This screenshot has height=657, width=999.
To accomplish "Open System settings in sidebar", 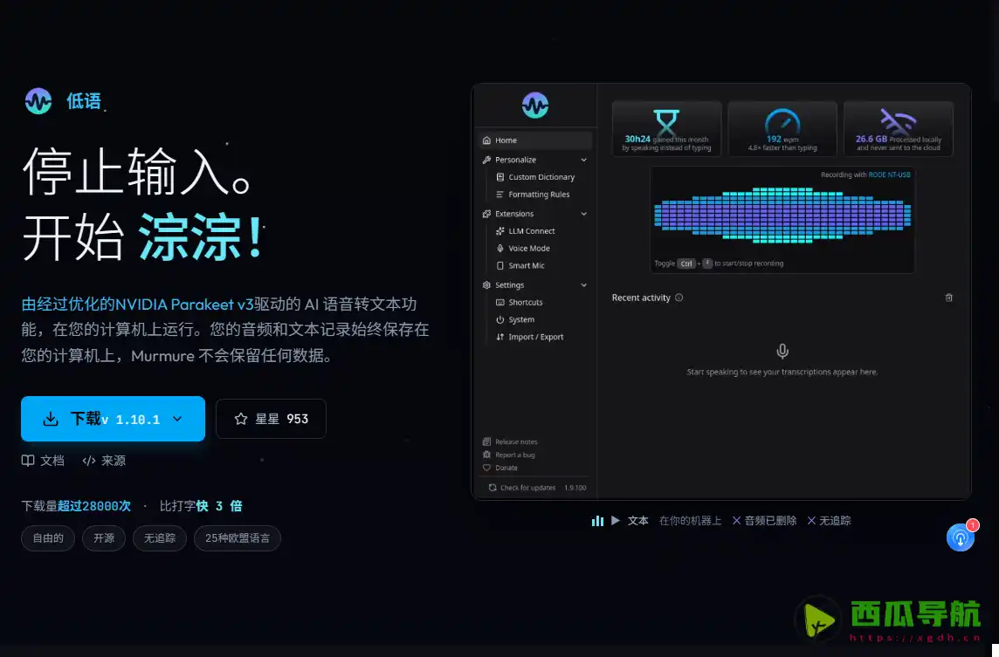I will (521, 319).
